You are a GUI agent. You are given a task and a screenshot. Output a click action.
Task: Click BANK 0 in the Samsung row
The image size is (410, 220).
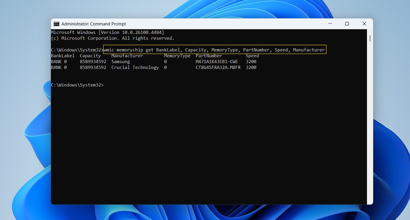coord(59,62)
